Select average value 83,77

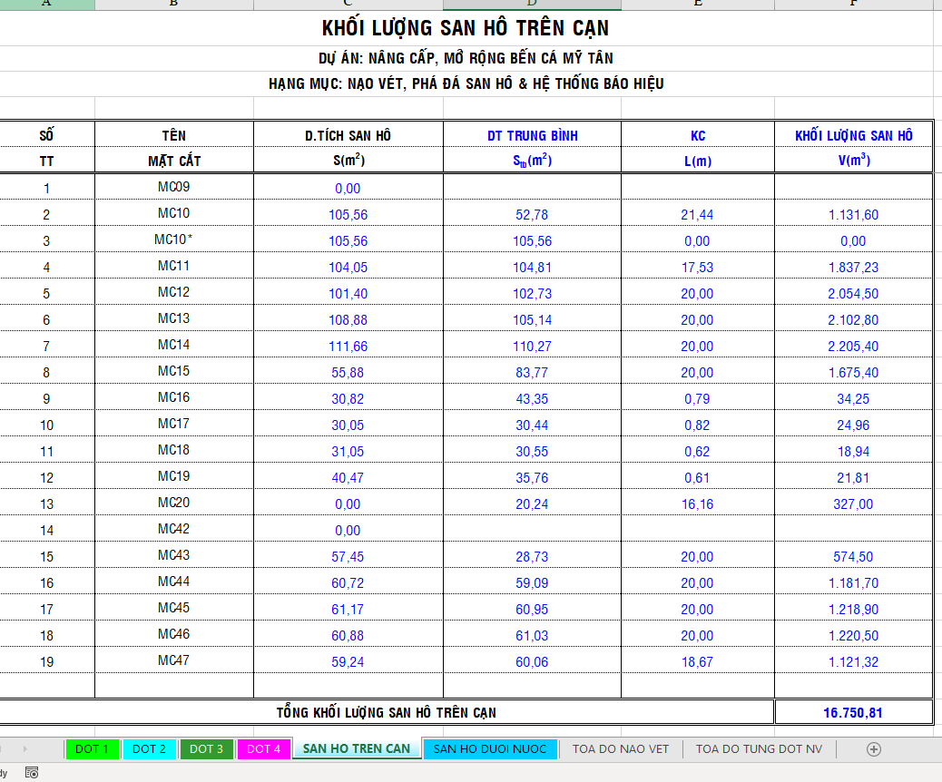[532, 373]
